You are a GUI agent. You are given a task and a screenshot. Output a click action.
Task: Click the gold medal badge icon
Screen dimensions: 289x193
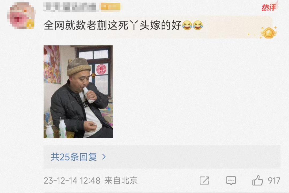(268, 33)
